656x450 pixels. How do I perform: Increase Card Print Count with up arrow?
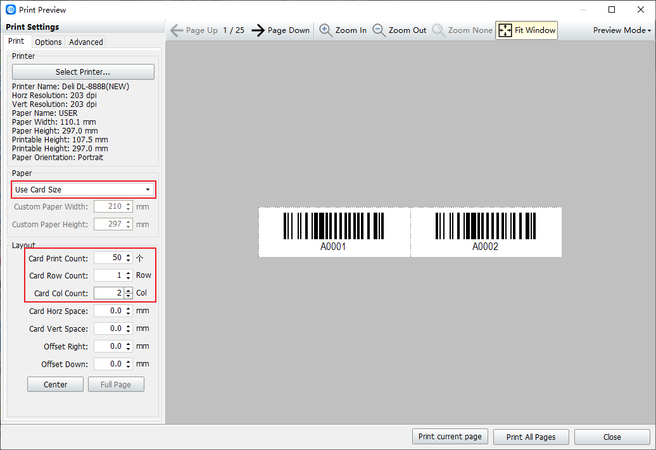click(x=129, y=255)
